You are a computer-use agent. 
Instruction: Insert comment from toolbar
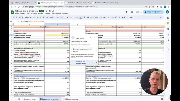tap(116, 17)
